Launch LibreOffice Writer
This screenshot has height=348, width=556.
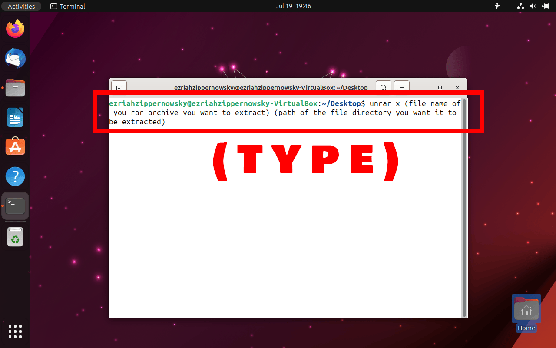click(x=15, y=117)
